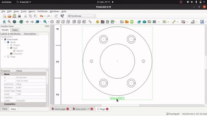Click the Save document icon
Screen dimensions: 207x116
[14, 16]
